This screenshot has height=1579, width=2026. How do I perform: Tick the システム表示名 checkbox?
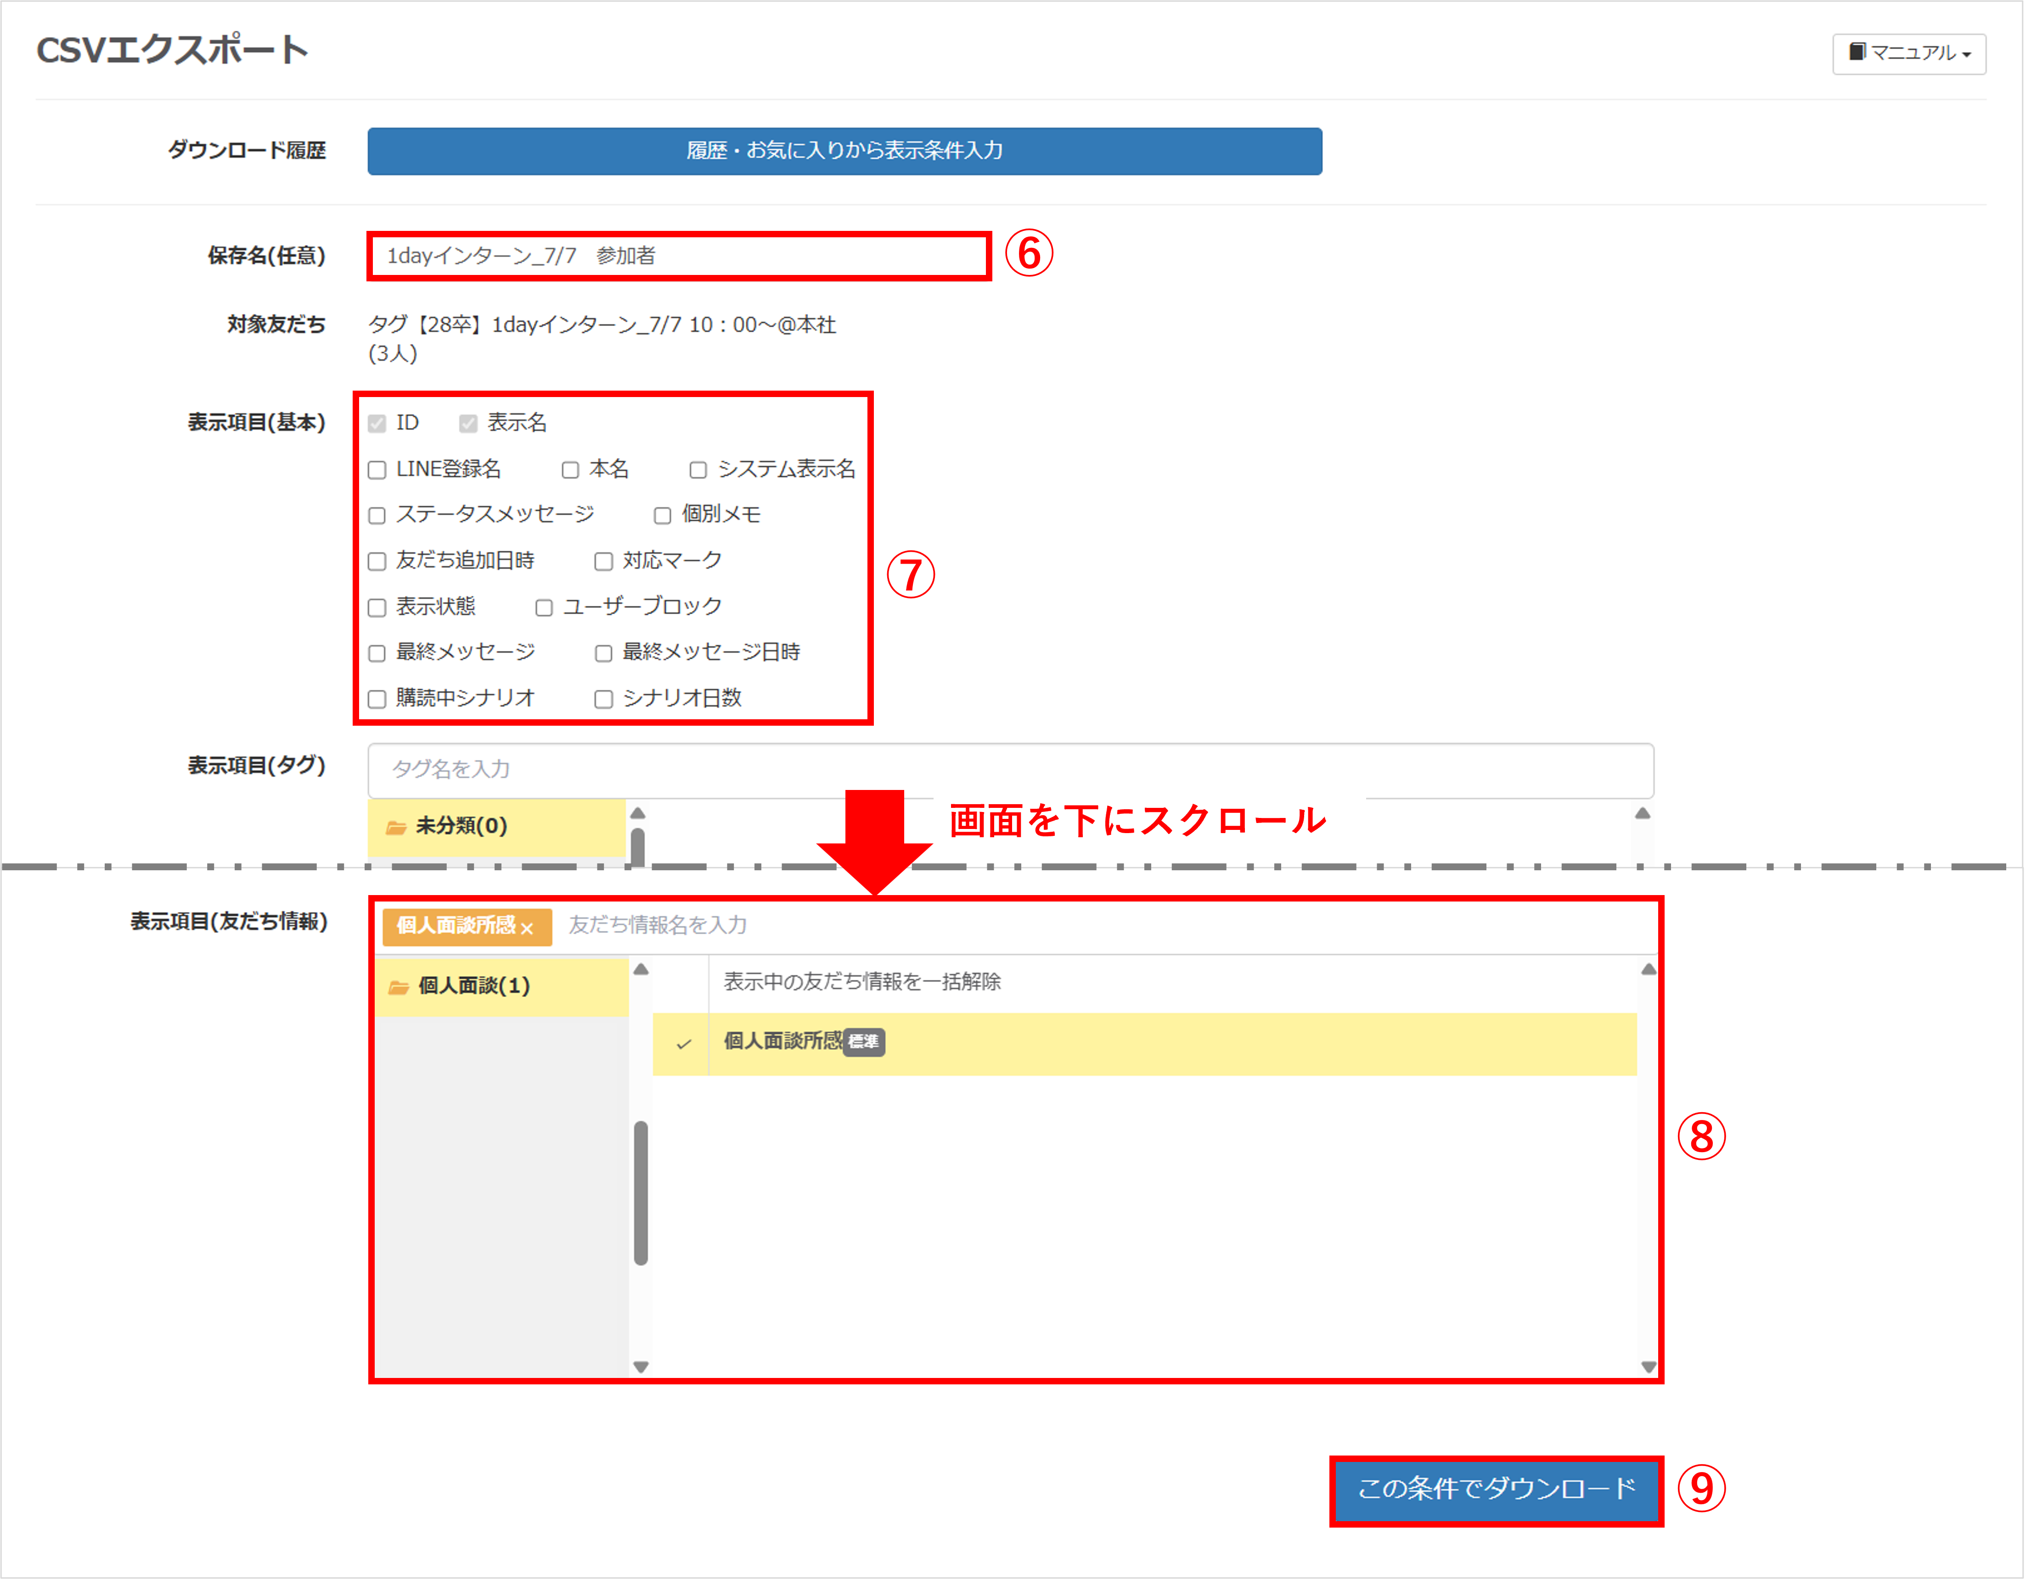tap(698, 470)
